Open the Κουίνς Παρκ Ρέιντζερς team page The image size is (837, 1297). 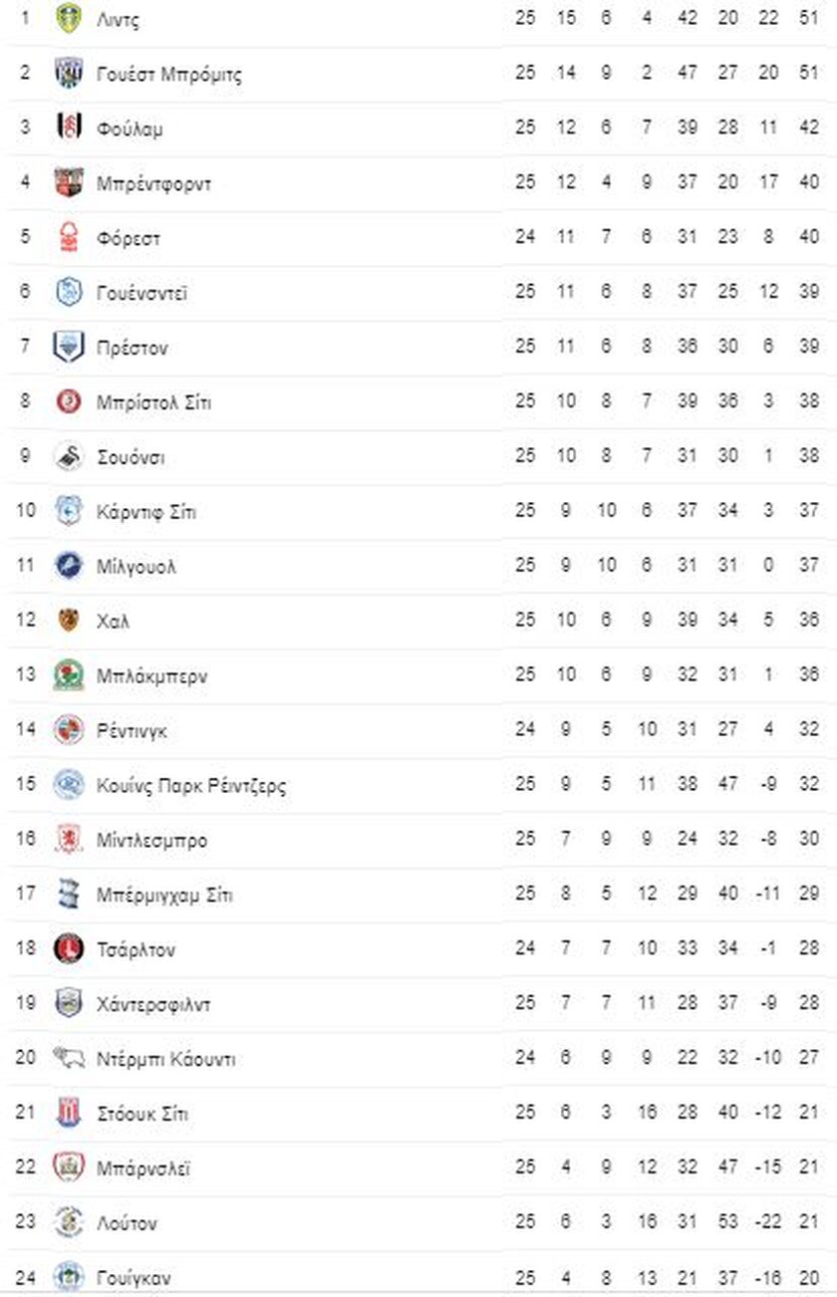tap(191, 786)
